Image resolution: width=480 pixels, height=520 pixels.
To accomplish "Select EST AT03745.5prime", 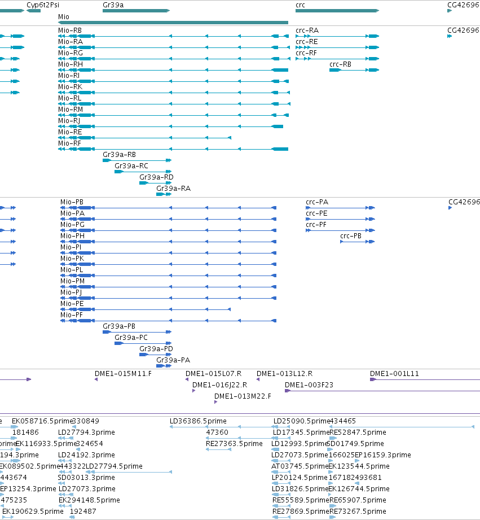I will click(x=300, y=466).
